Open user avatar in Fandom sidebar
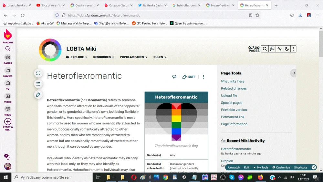The width and height of the screenshot is (323, 182). tap(8, 166)
